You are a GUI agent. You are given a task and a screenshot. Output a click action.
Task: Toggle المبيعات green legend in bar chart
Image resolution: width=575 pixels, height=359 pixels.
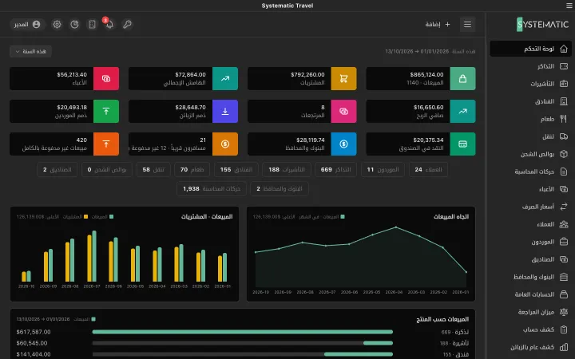(102, 216)
